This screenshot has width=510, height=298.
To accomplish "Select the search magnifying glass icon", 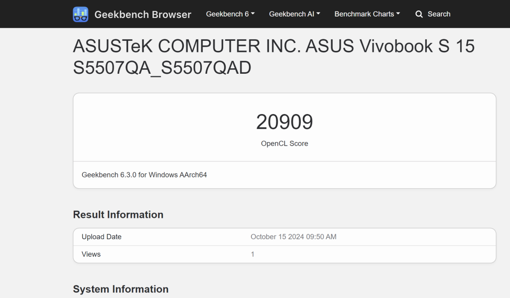I will tap(419, 14).
